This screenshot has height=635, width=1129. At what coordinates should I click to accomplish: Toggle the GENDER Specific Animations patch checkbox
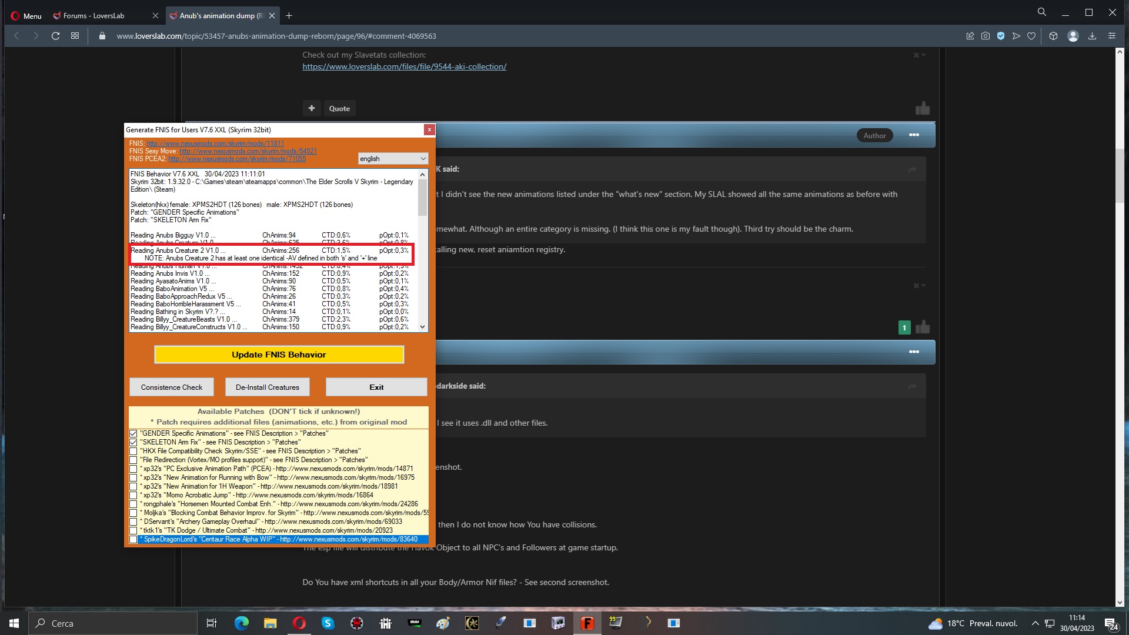tap(133, 434)
